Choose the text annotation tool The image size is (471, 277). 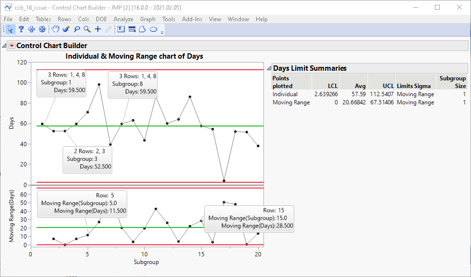(x=121, y=29)
